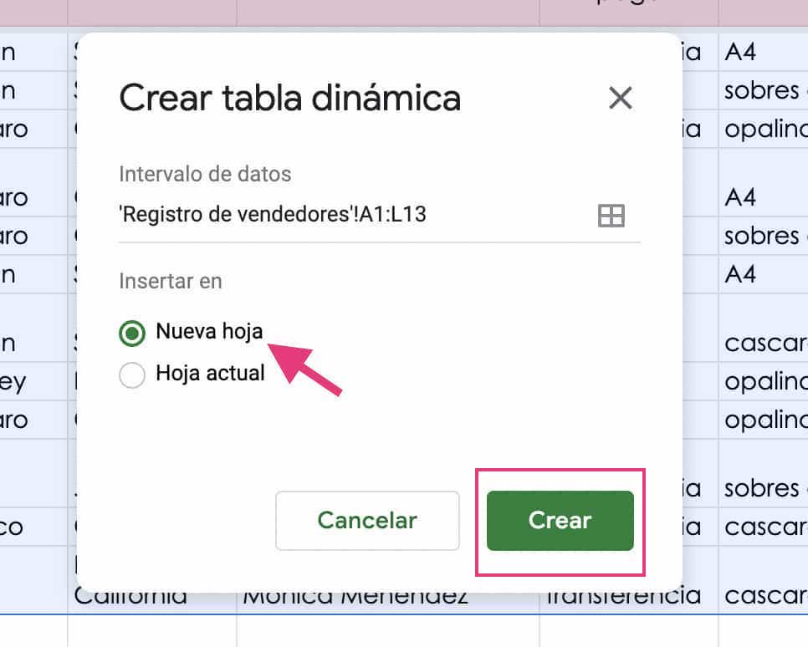Viewport: 808px width, 647px height.
Task: Click the Cancelar button
Action: pos(366,520)
